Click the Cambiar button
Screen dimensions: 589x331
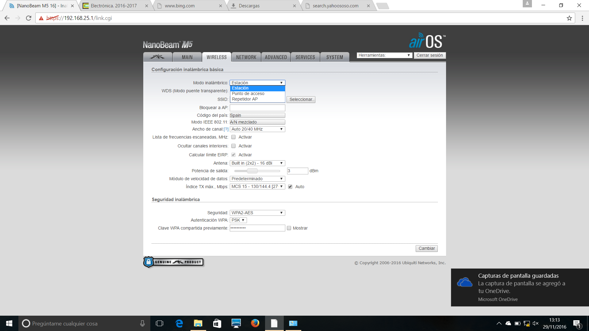coord(426,248)
